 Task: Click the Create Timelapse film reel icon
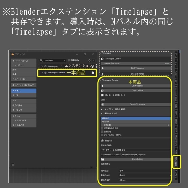(103, 104)
